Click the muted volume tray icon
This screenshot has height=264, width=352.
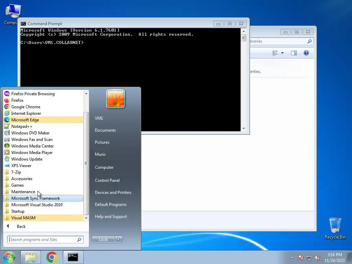[x=317, y=257]
